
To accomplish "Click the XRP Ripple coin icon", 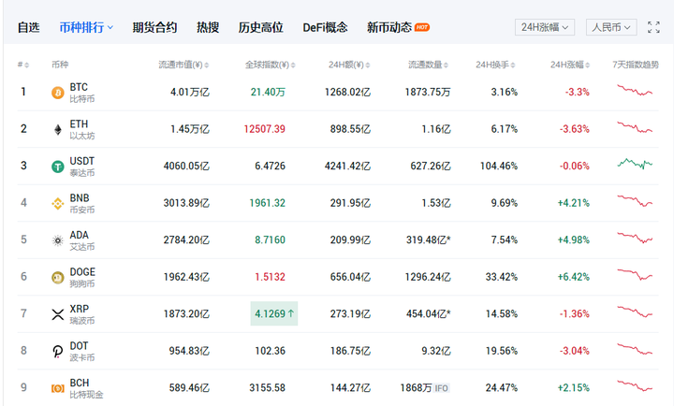I will (x=58, y=314).
